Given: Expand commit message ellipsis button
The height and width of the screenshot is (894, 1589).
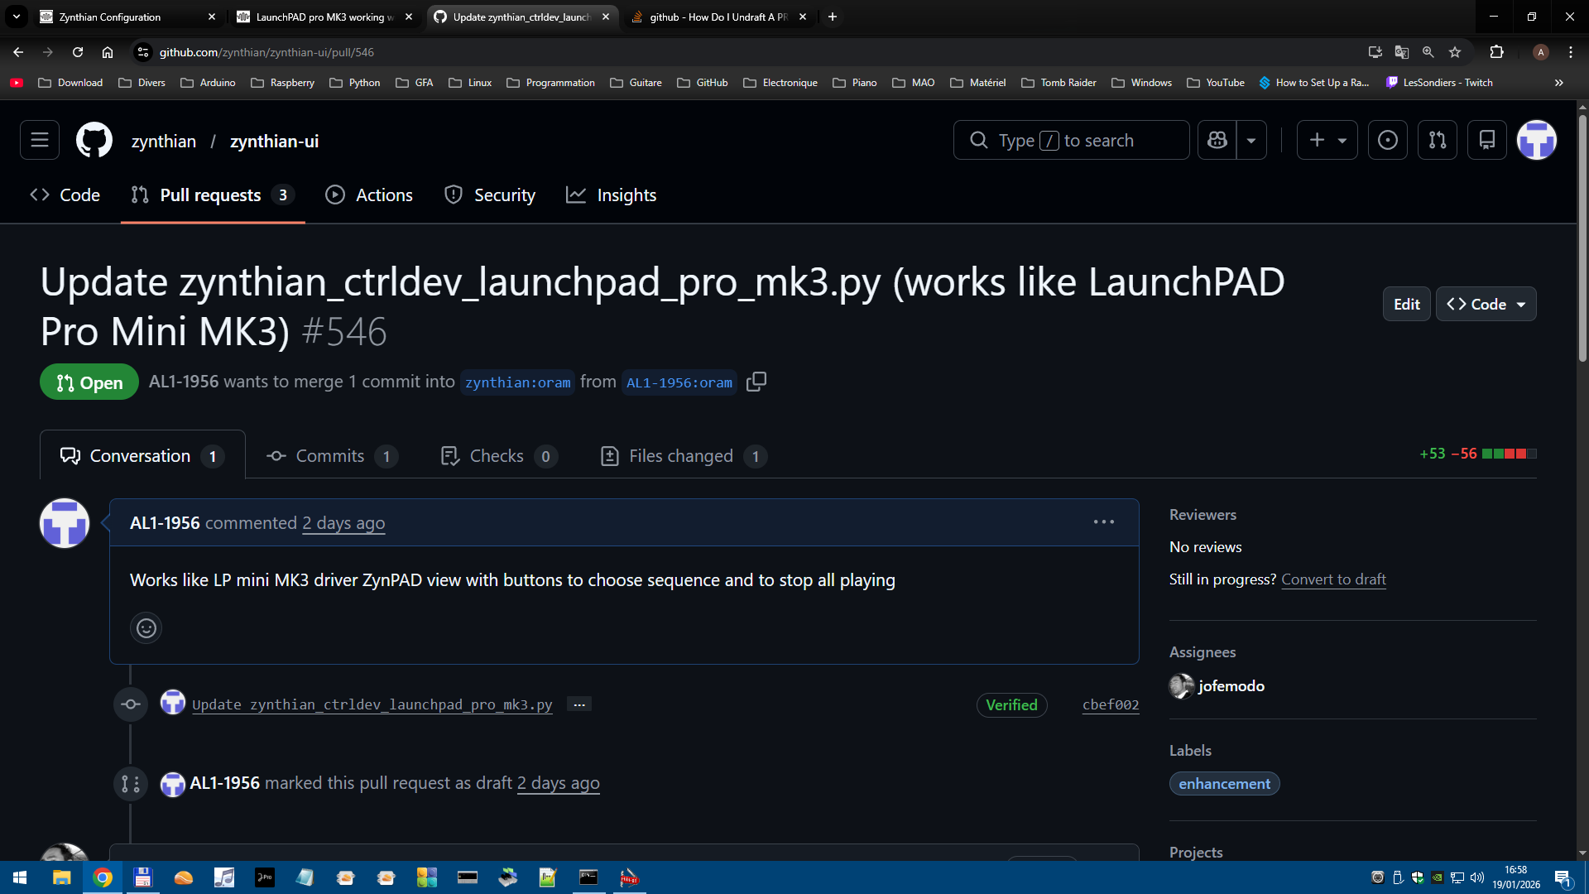Looking at the screenshot, I should 579,704.
